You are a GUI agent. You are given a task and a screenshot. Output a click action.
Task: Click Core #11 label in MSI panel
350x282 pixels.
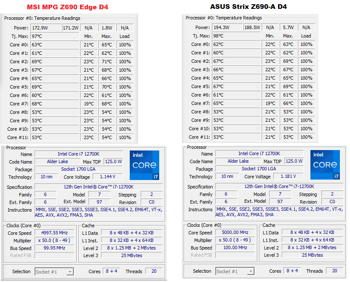click(x=18, y=138)
